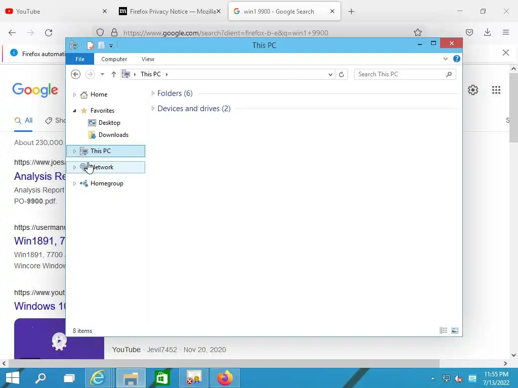Image resolution: width=518 pixels, height=388 pixels.
Task: Open Windows Store from taskbar
Action: coord(162,378)
